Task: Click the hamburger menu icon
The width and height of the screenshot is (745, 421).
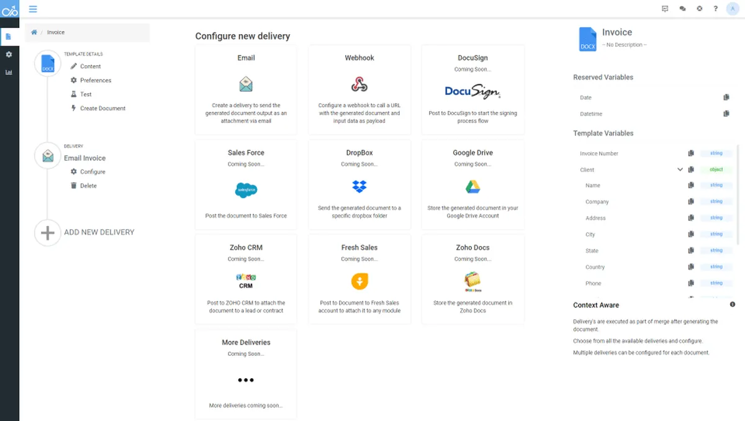Action: click(x=33, y=9)
